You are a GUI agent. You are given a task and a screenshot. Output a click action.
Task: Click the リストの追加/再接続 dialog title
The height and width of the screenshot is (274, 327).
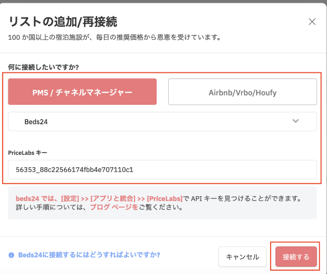[x=63, y=22]
